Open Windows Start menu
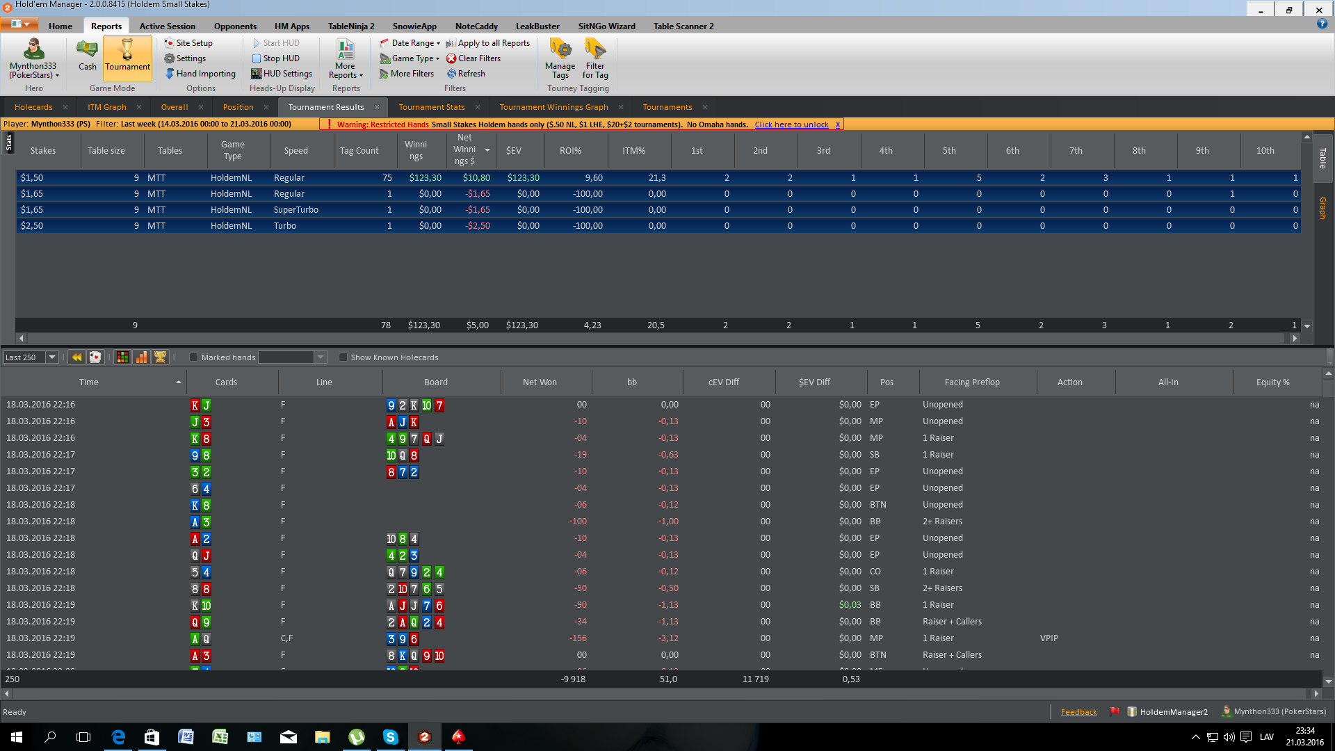Screen dimensions: 1335x751 (17, 737)
